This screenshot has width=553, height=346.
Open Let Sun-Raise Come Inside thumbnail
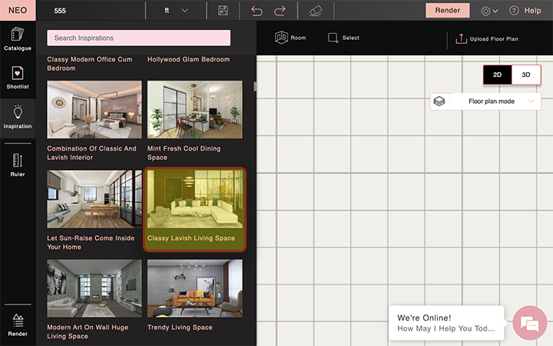94,199
